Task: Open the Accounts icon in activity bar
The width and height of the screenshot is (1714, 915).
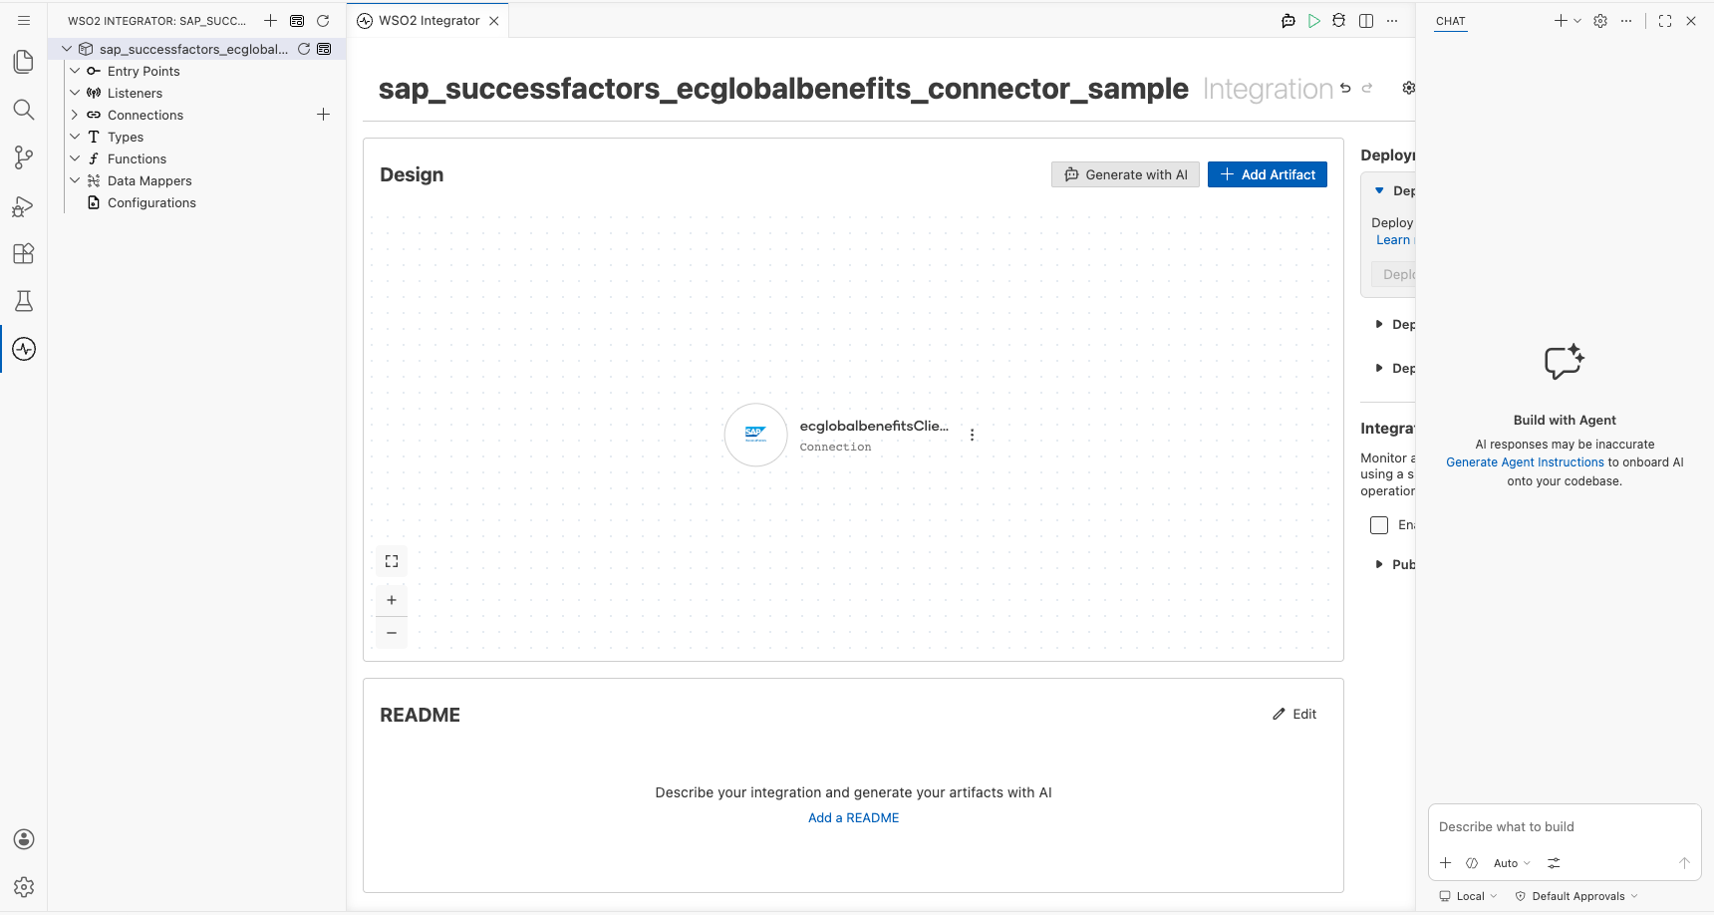Action: tap(24, 839)
